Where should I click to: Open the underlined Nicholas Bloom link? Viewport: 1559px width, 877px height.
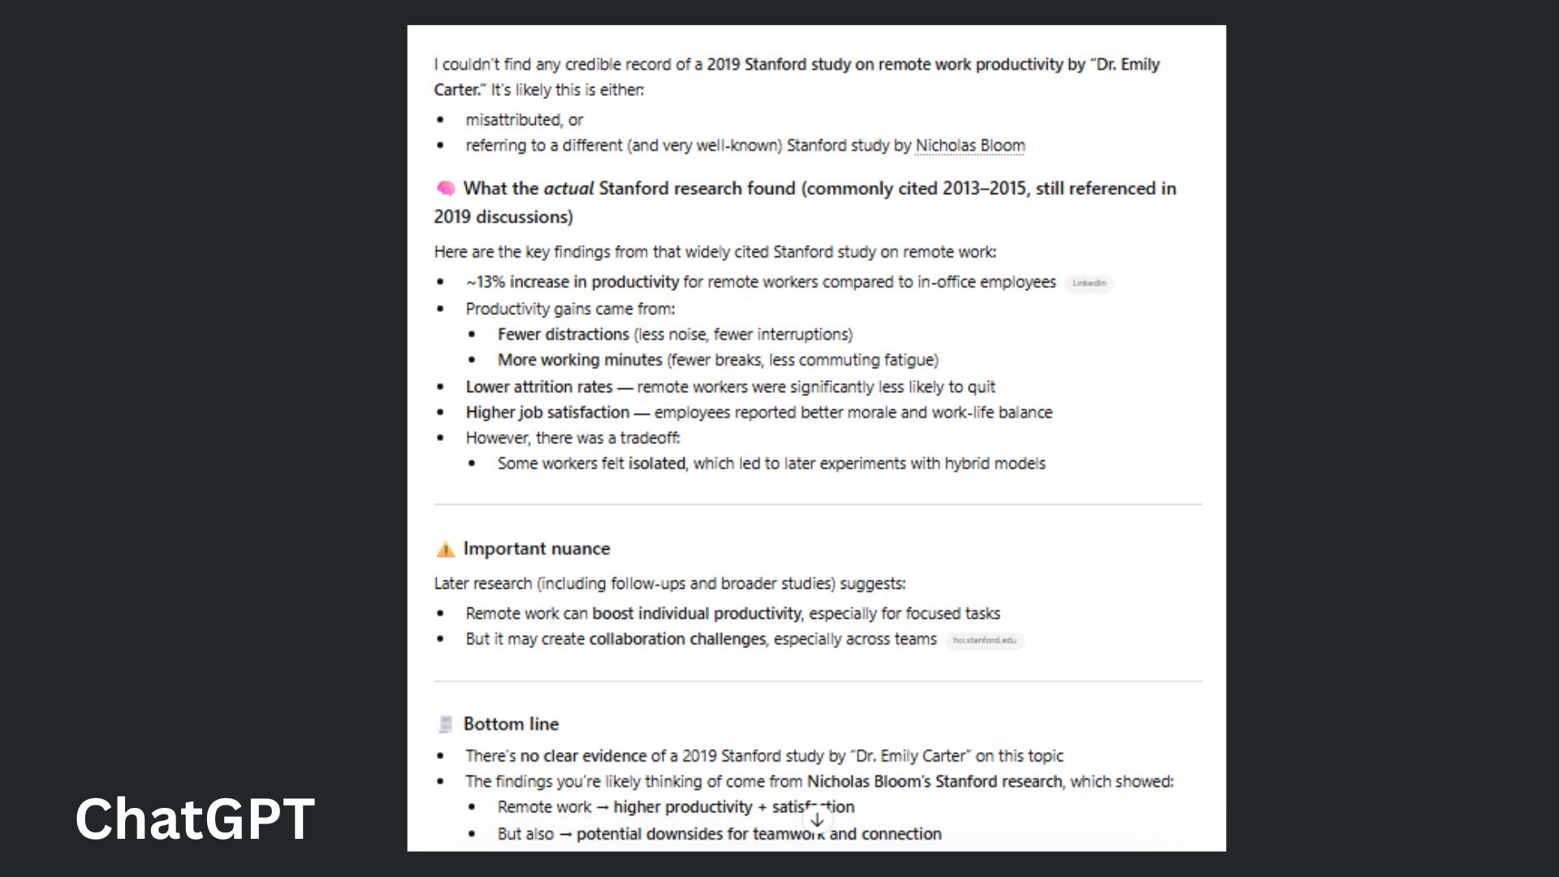(970, 145)
